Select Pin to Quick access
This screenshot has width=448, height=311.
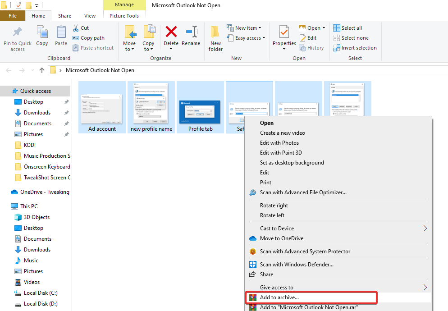17,38
